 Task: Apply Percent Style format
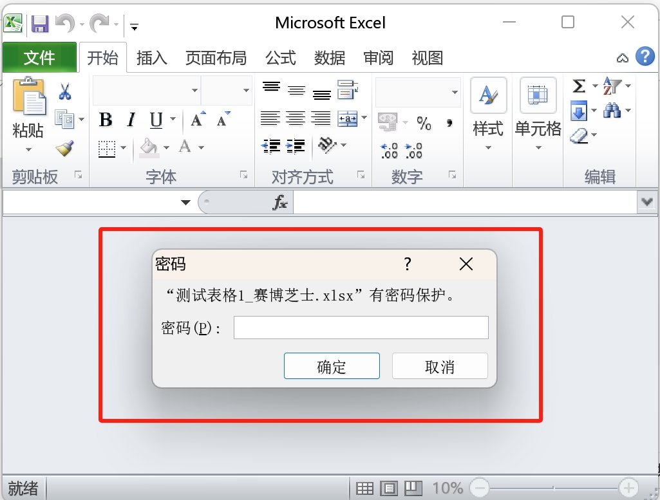click(424, 123)
